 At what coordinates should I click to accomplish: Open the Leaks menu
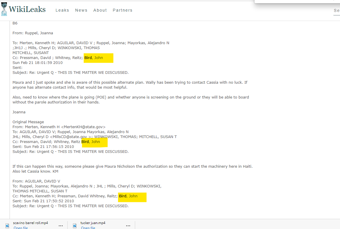tap(62, 10)
